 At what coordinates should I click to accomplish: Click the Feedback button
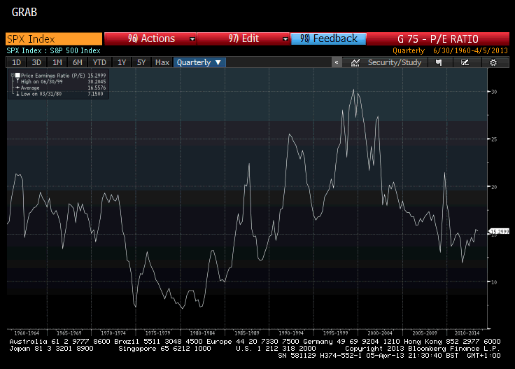(329, 39)
